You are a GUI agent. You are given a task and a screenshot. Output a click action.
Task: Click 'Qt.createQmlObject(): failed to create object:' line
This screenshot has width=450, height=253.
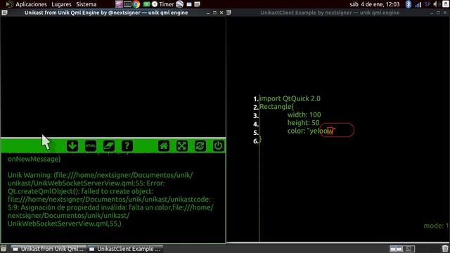coord(81,191)
